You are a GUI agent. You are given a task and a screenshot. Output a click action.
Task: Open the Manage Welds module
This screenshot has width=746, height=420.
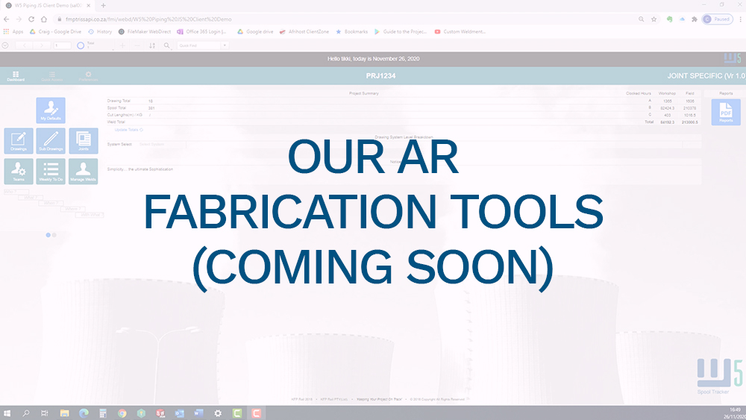(83, 171)
